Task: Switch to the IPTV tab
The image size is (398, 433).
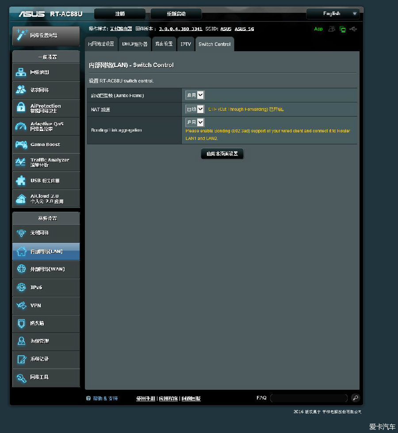Action: (186, 44)
